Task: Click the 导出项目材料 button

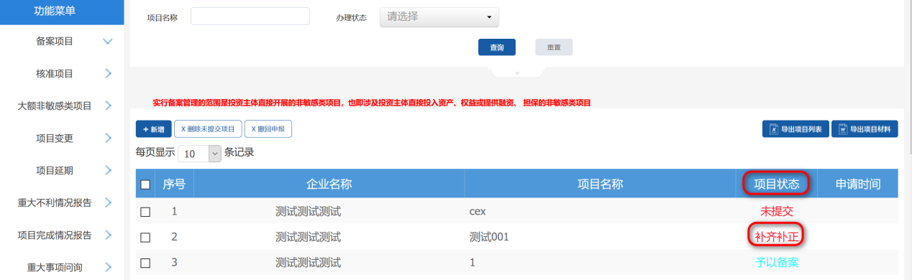Action: point(865,129)
